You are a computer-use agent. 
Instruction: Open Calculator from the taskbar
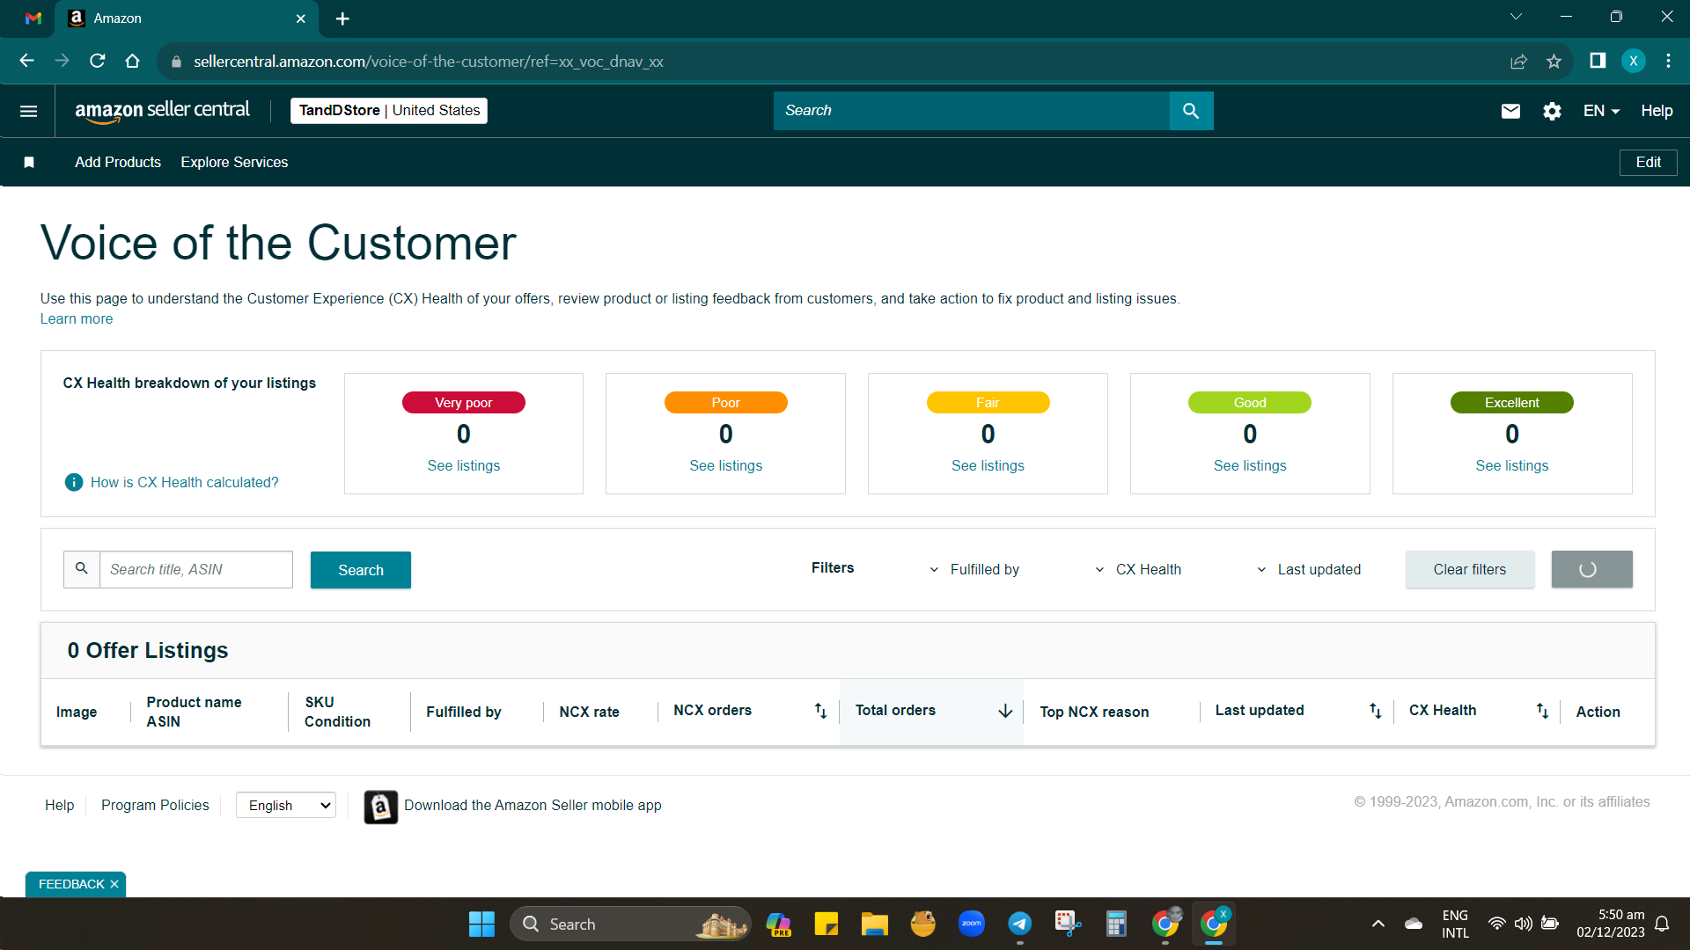(x=1116, y=924)
